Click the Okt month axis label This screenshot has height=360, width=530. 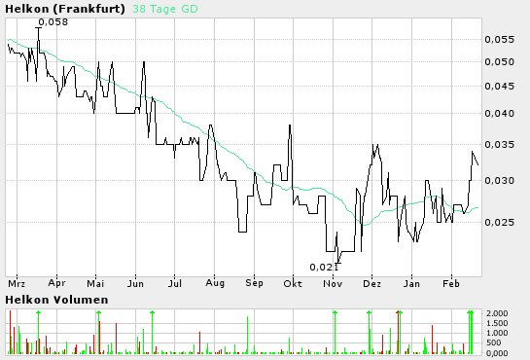point(293,283)
